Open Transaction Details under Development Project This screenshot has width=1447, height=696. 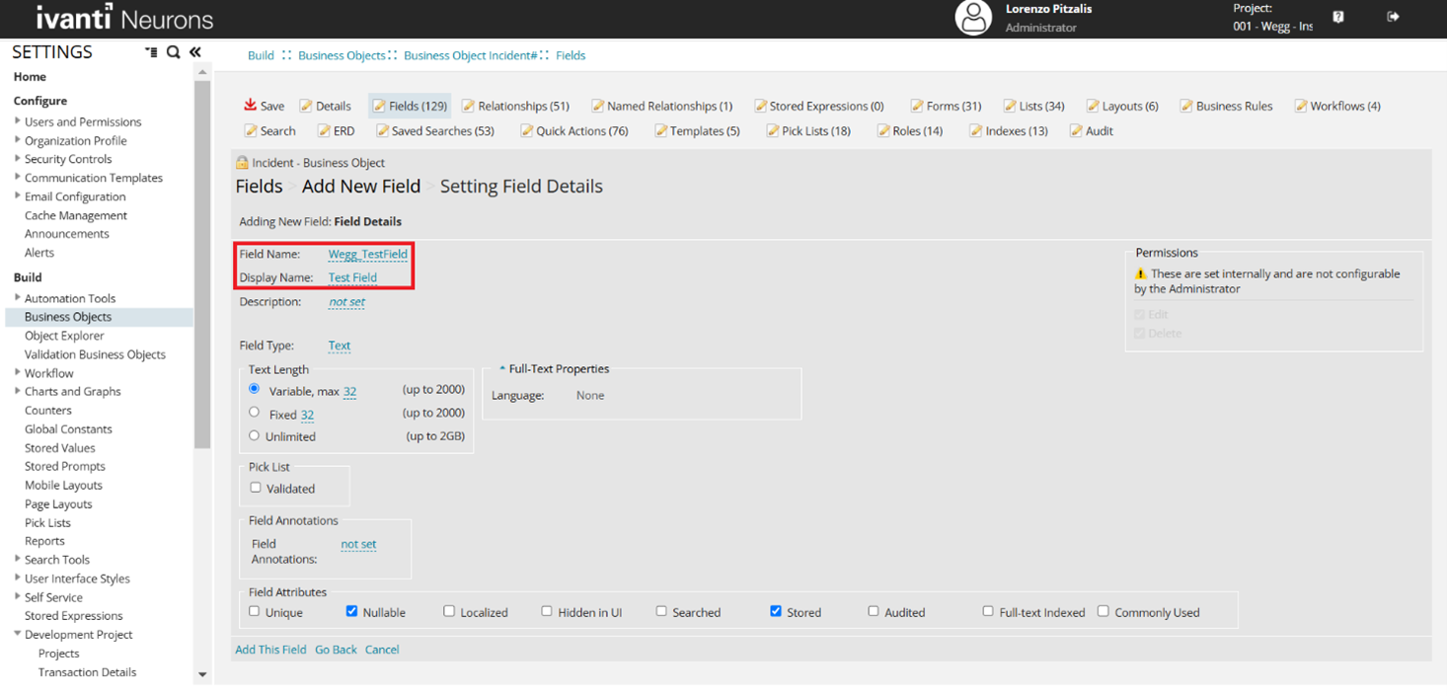87,671
